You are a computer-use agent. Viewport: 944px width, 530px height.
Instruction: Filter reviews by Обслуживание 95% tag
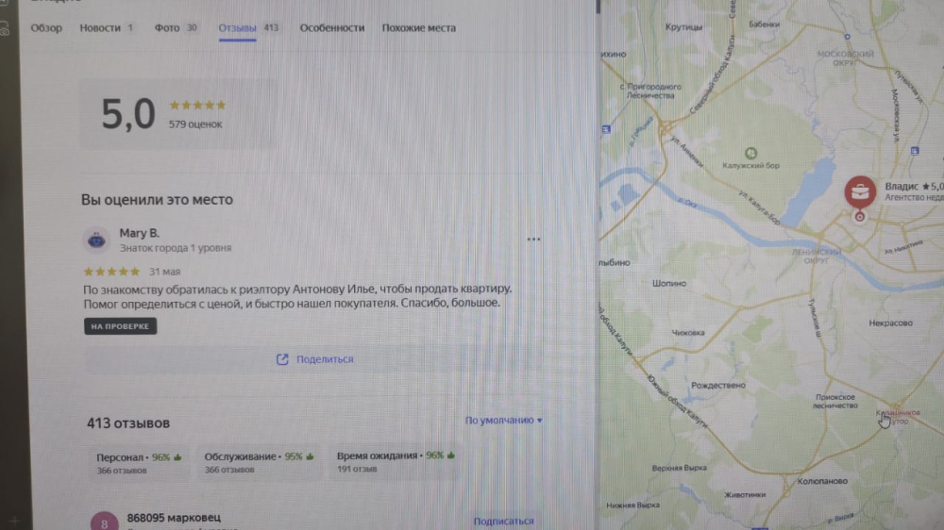click(x=259, y=462)
